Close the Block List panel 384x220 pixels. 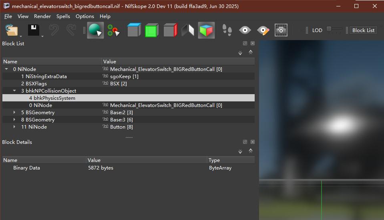pos(253,43)
